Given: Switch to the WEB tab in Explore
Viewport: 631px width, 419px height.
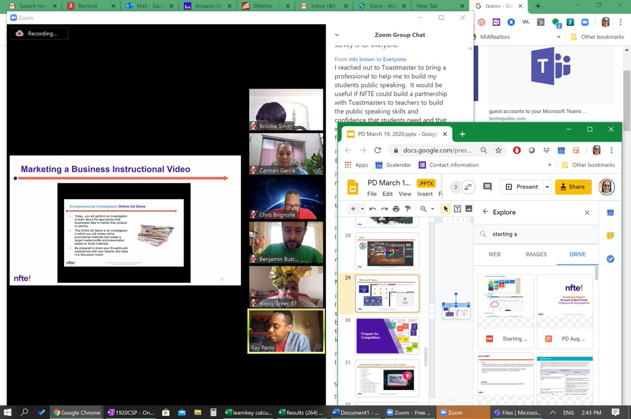Looking at the screenshot, I should coord(494,254).
